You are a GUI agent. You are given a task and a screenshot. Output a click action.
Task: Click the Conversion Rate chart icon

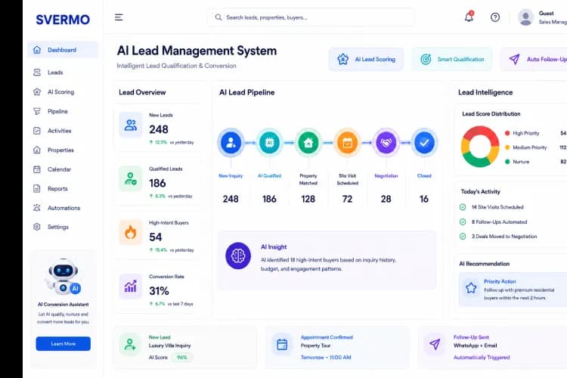131,287
